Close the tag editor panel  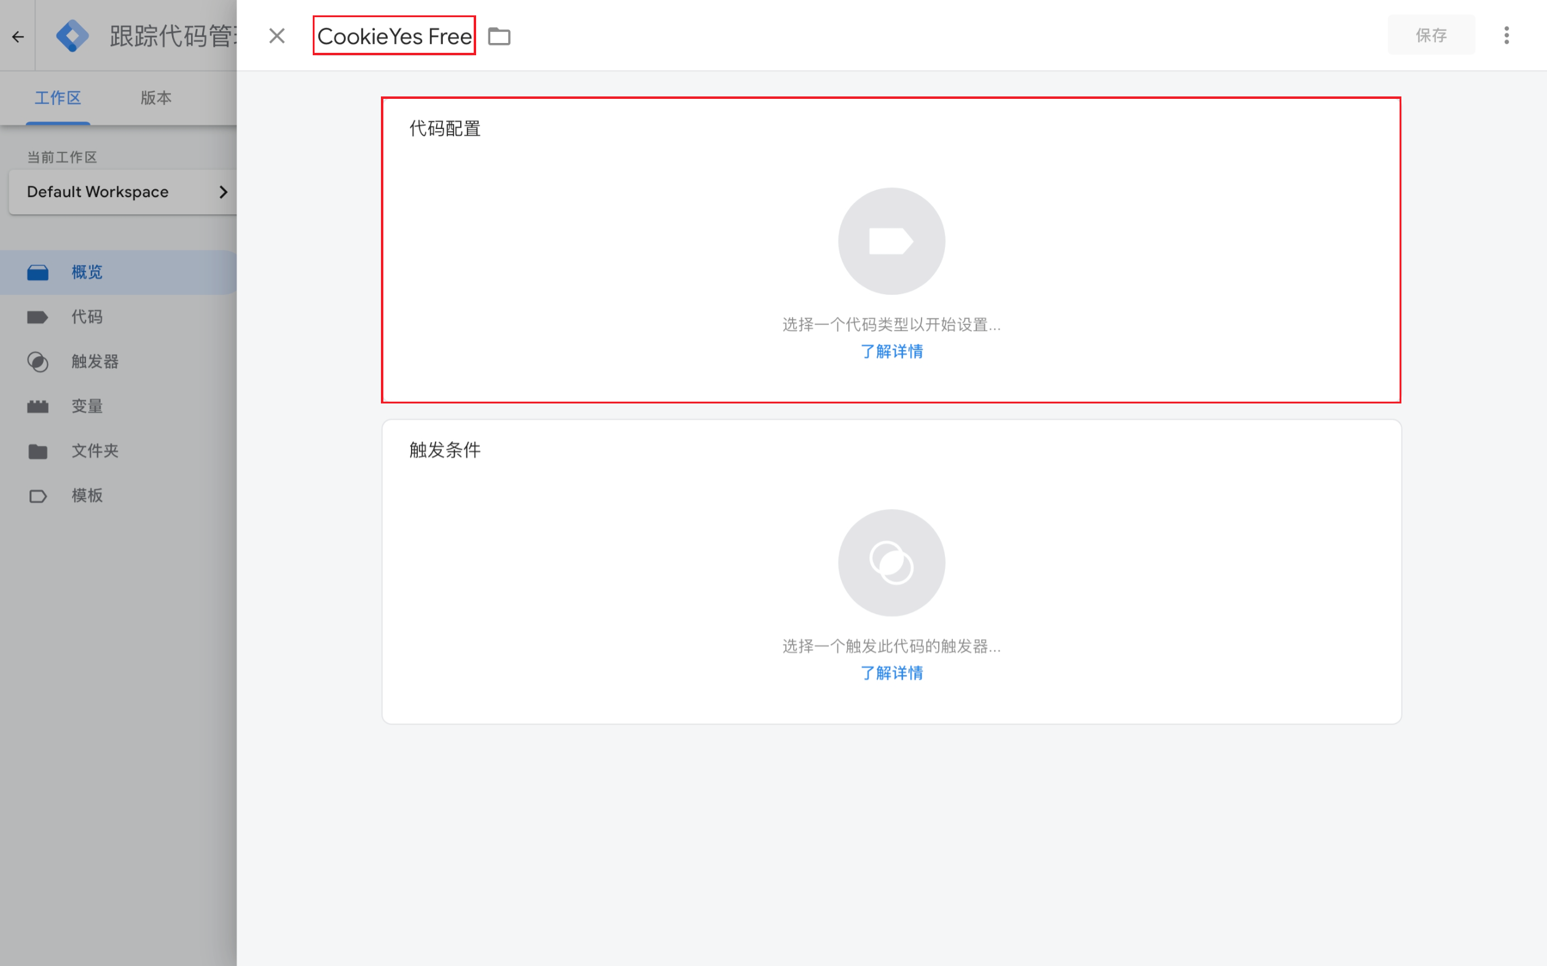pyautogui.click(x=276, y=36)
